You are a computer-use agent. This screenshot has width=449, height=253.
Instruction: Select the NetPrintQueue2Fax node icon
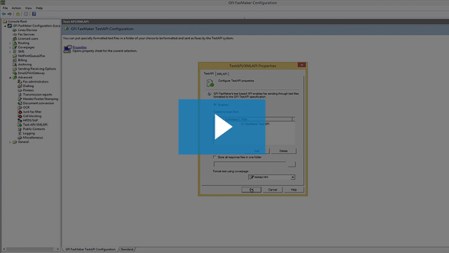tap(14, 56)
